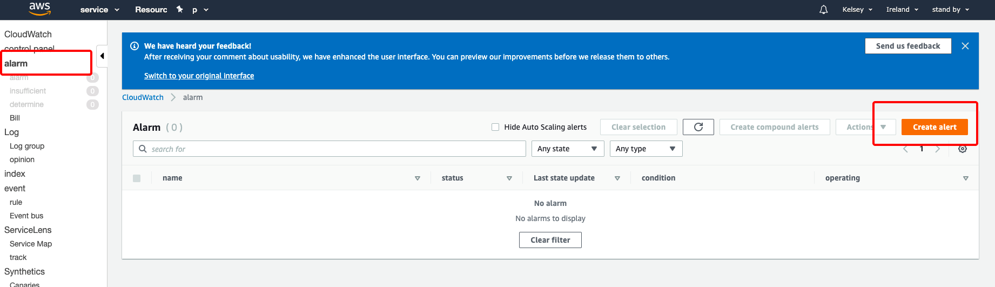The image size is (995, 287).
Task: Click Clear selection button
Action: [638, 127]
